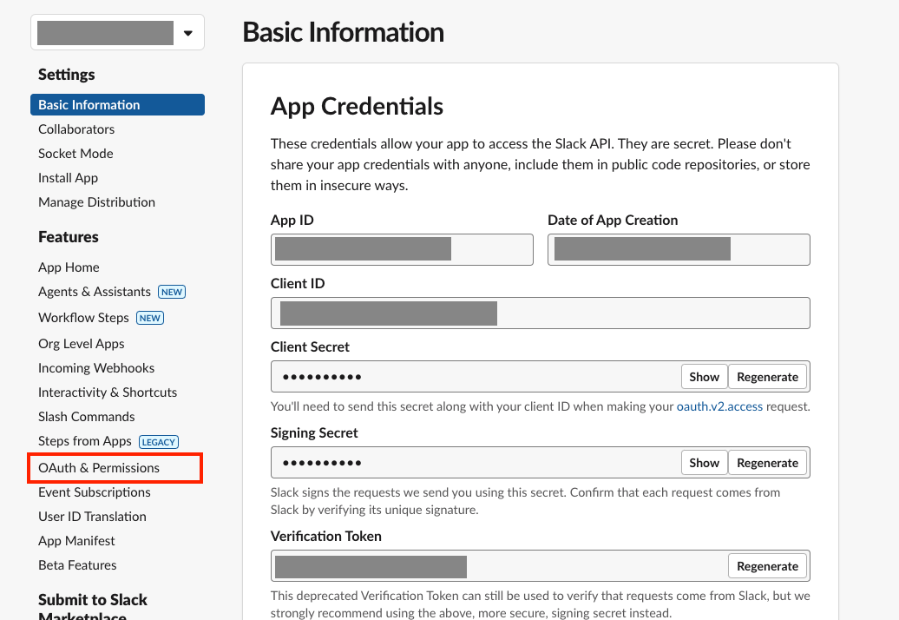Click the NEW badge beside Agents & Assistants
Image resolution: width=899 pixels, height=620 pixels.
tap(172, 292)
